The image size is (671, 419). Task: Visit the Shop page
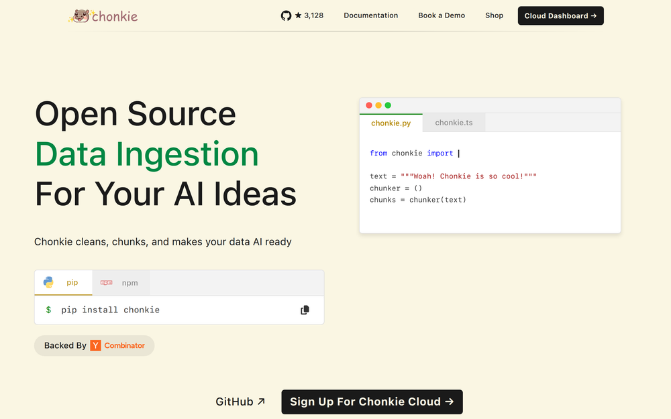(x=494, y=15)
